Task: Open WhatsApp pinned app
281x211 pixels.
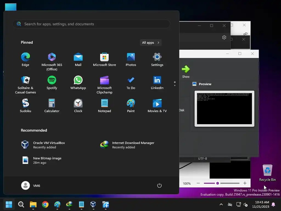Action: [78, 83]
